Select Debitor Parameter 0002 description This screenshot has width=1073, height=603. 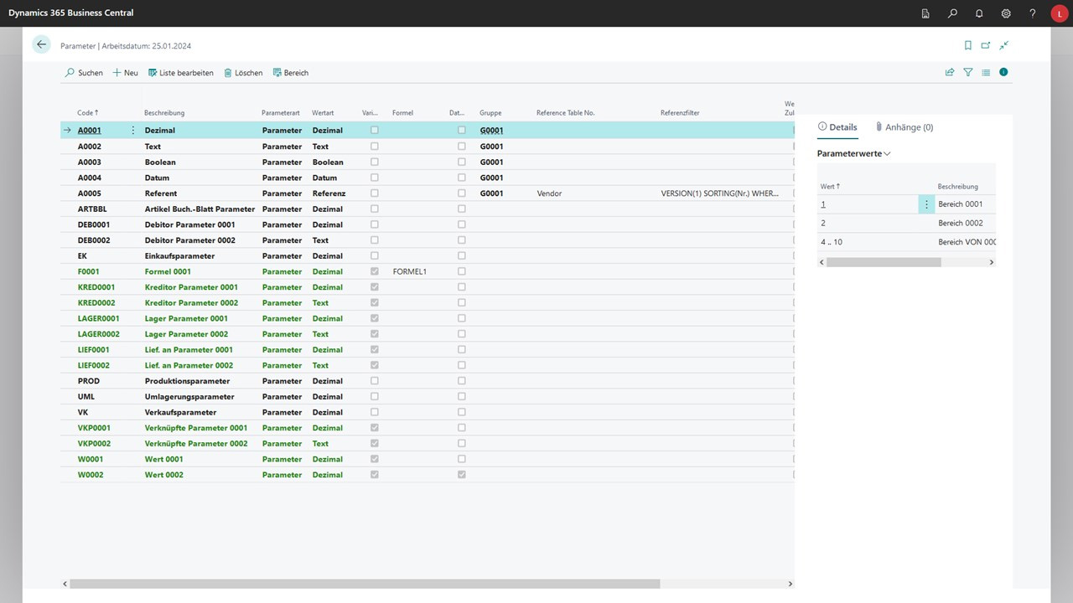point(190,240)
